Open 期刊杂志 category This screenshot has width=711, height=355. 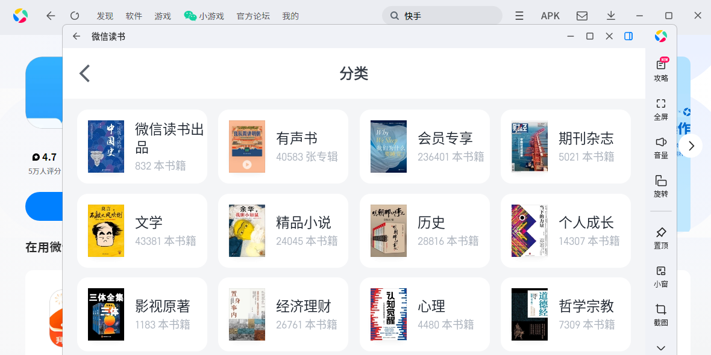[x=565, y=146]
